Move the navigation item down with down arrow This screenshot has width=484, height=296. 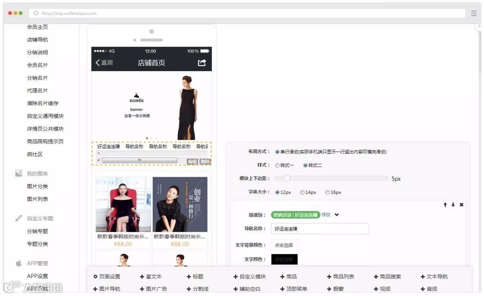coord(453,205)
